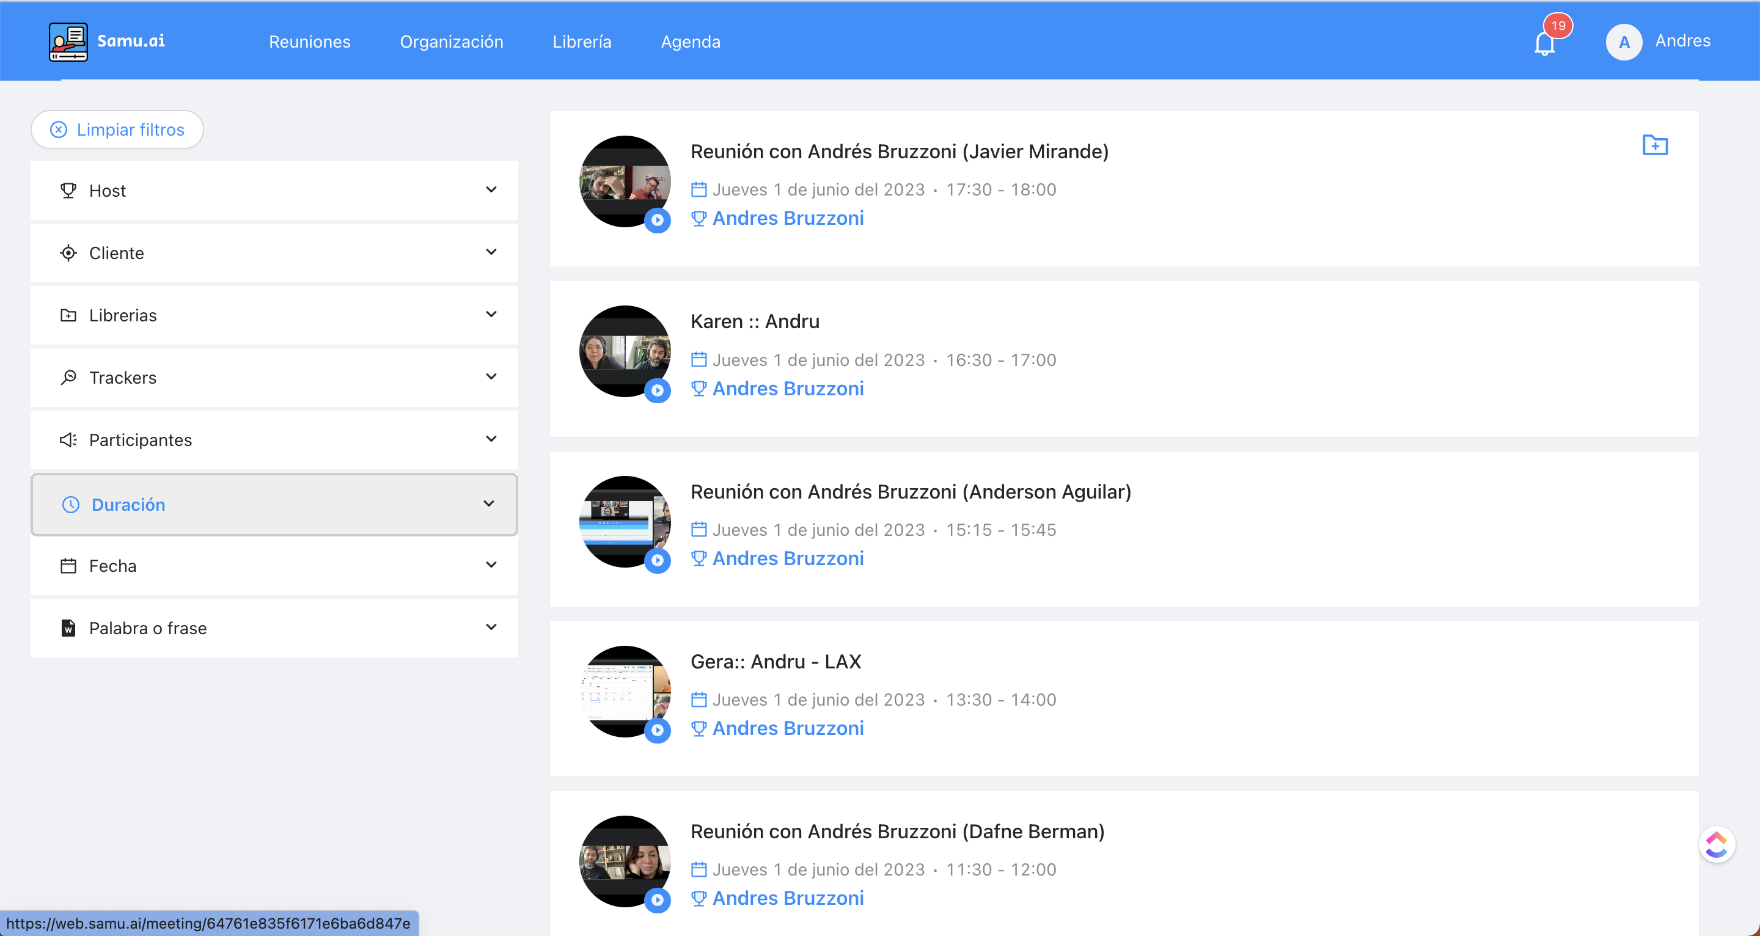Expand the Host filter
This screenshot has width=1760, height=936.
491,190
